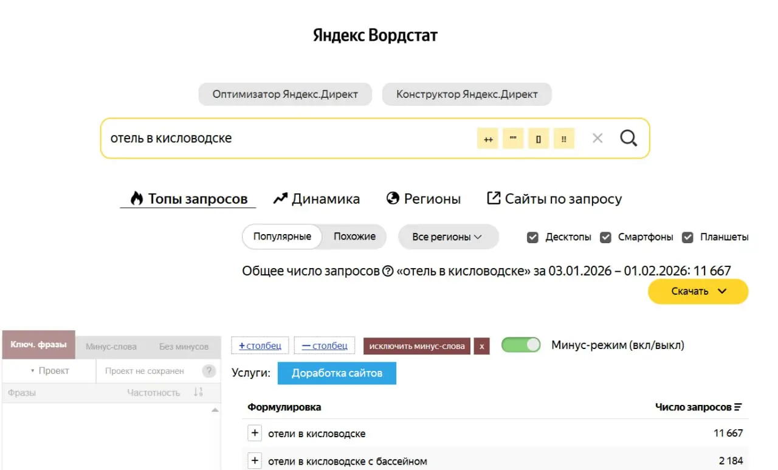Click the отели в кисловодске phrase

tap(317, 434)
